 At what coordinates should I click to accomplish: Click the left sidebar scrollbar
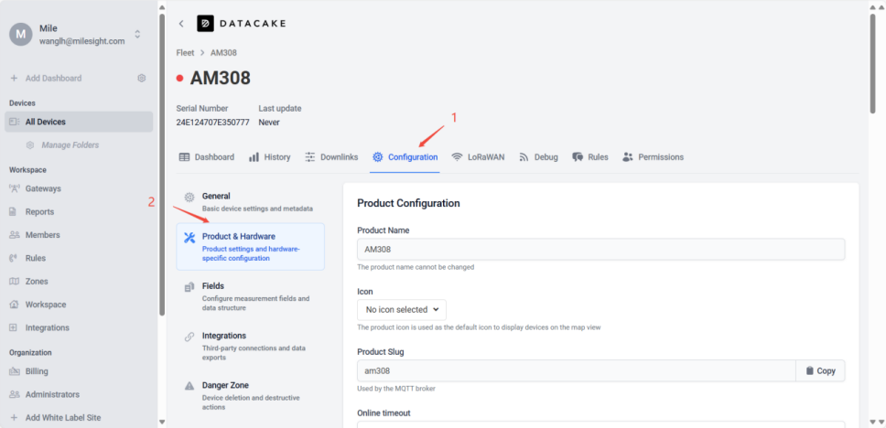[162, 164]
